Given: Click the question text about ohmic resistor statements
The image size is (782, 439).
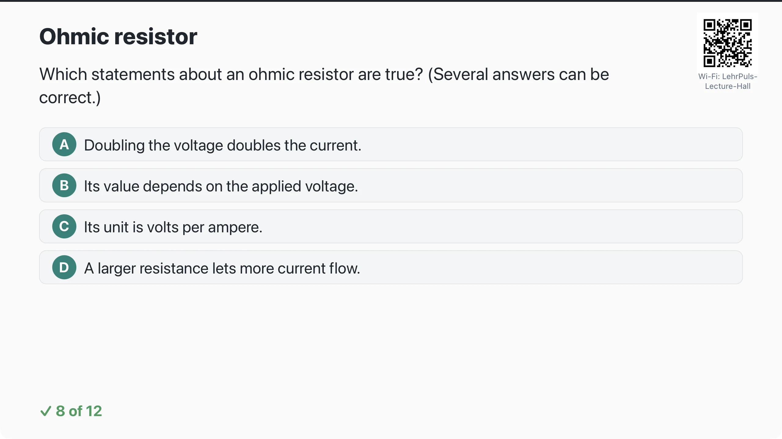Looking at the screenshot, I should pyautogui.click(x=324, y=86).
